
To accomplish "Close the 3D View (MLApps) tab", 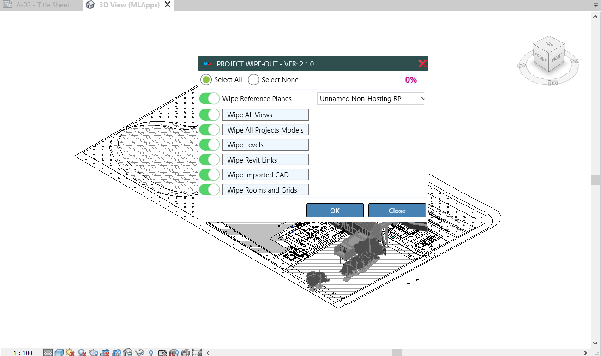I will [x=168, y=5].
